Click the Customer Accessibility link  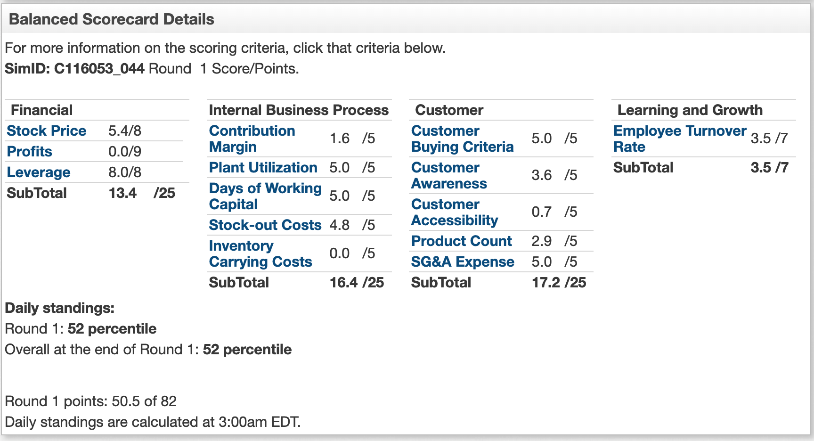(455, 212)
